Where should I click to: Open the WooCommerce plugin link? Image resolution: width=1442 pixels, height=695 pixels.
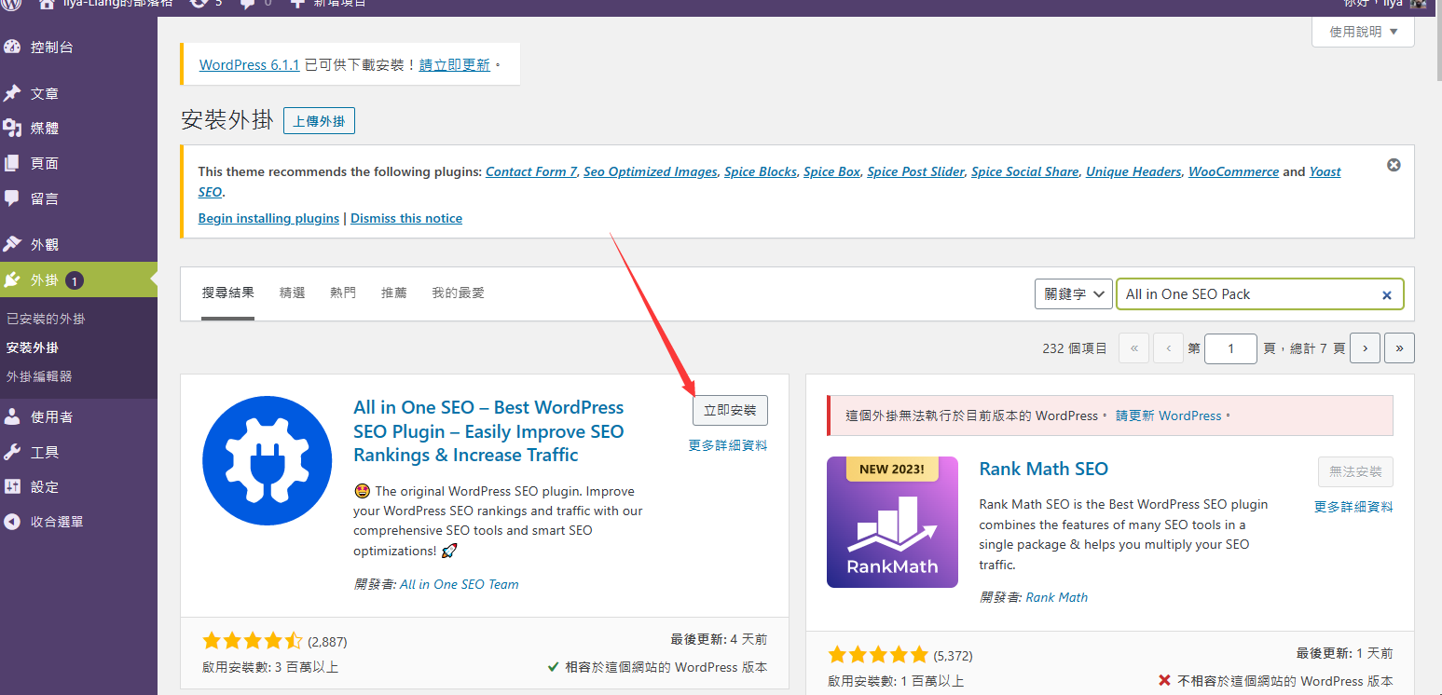pyautogui.click(x=1233, y=171)
